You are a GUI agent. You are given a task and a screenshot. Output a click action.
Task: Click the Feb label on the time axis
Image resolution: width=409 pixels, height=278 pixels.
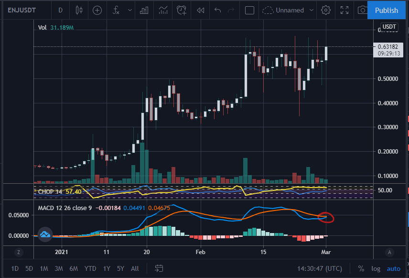[200, 252]
